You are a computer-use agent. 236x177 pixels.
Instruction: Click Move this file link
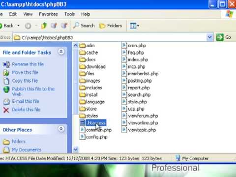(x=25, y=72)
